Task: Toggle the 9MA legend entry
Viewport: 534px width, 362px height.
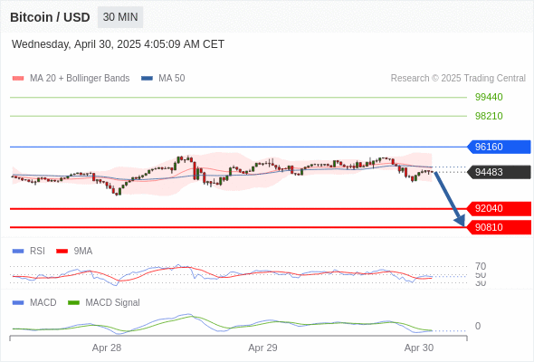Action: (x=74, y=251)
